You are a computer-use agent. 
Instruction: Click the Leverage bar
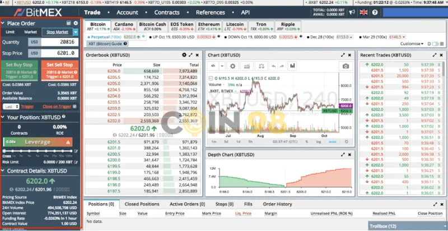(x=38, y=142)
